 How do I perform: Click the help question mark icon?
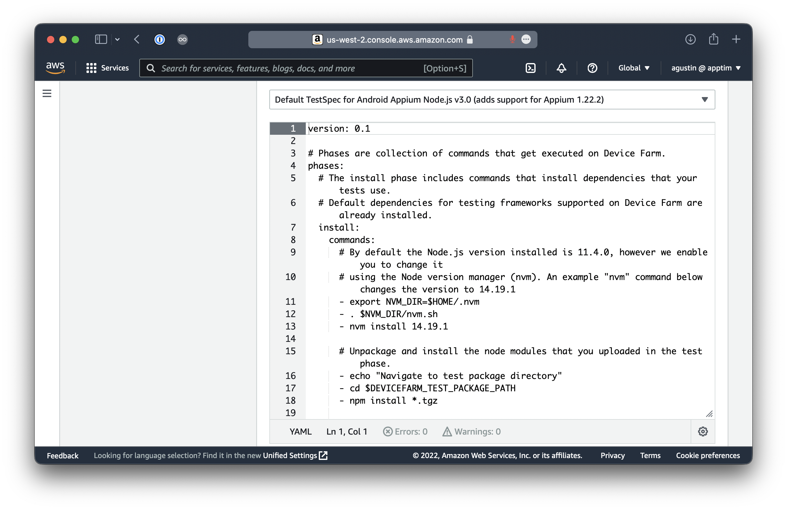pos(592,68)
